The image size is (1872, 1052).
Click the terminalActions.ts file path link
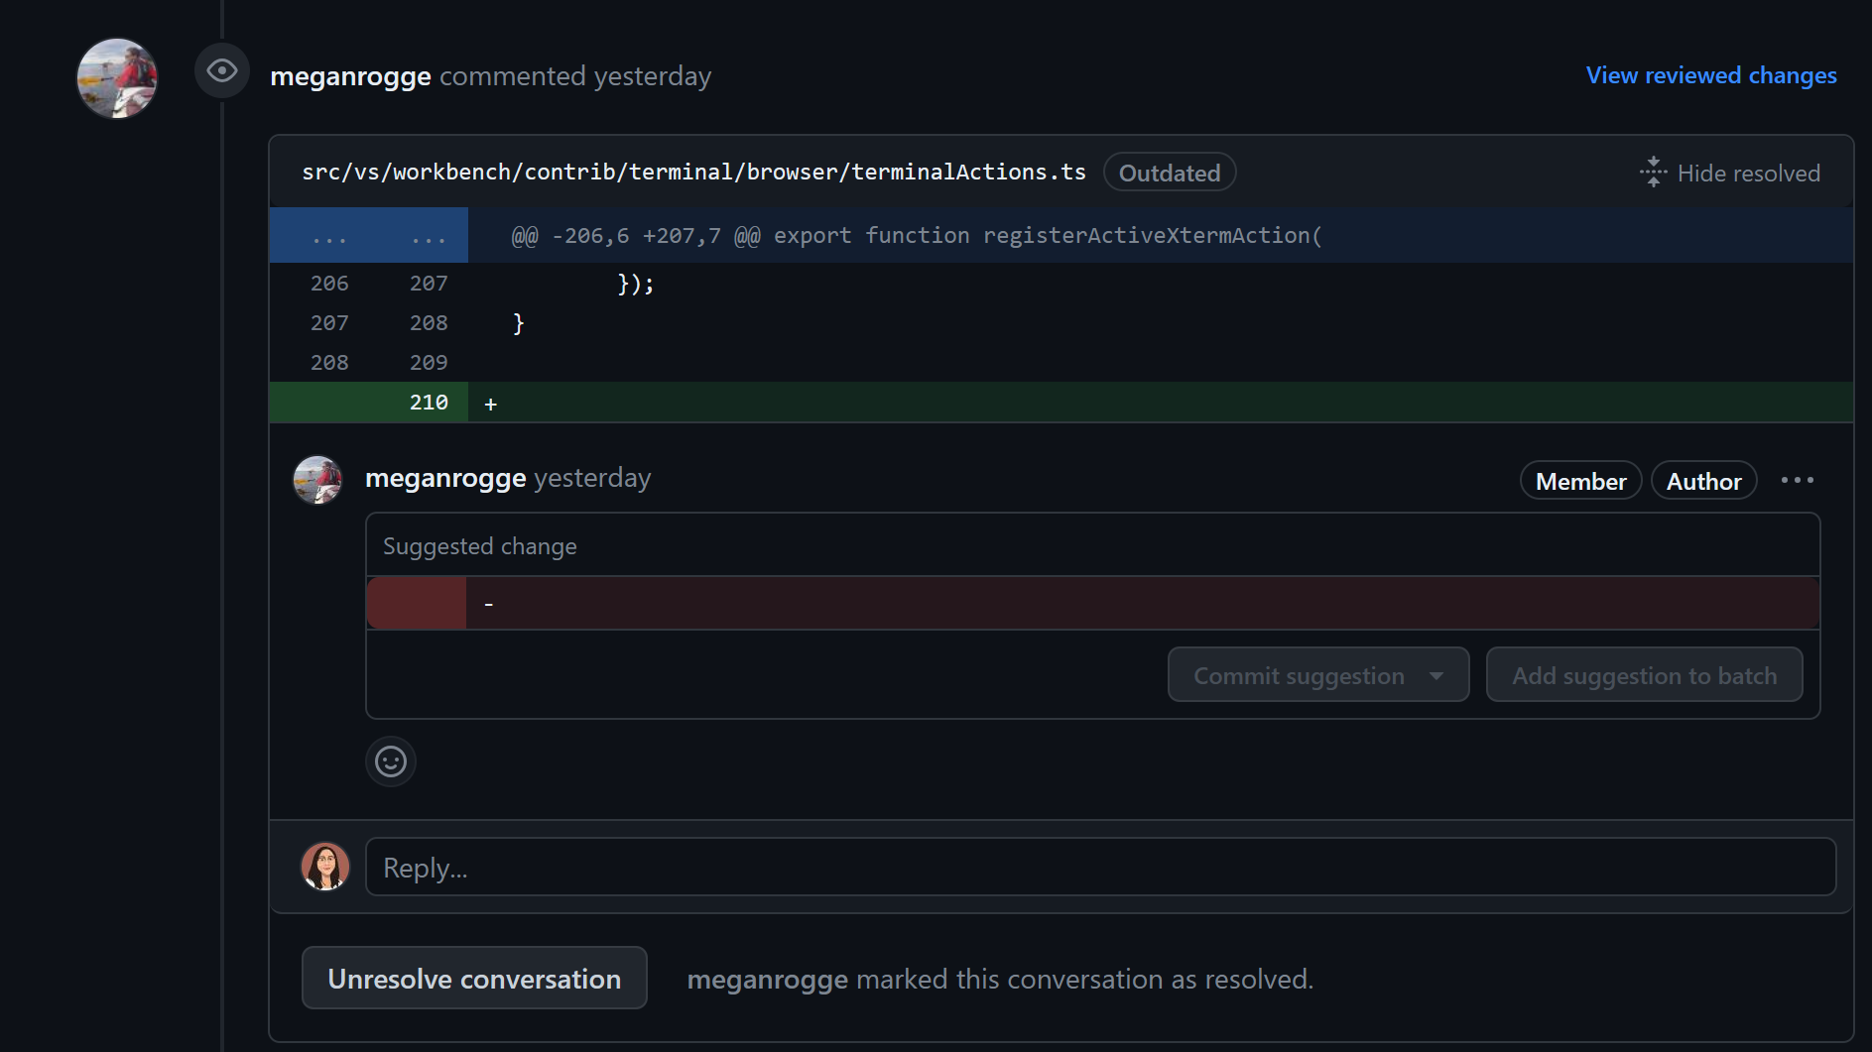pyautogui.click(x=692, y=171)
